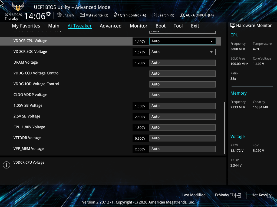Image resolution: width=277 pixels, height=207 pixels.
Task: Select the DRAM Voltage label
Action: (26, 62)
